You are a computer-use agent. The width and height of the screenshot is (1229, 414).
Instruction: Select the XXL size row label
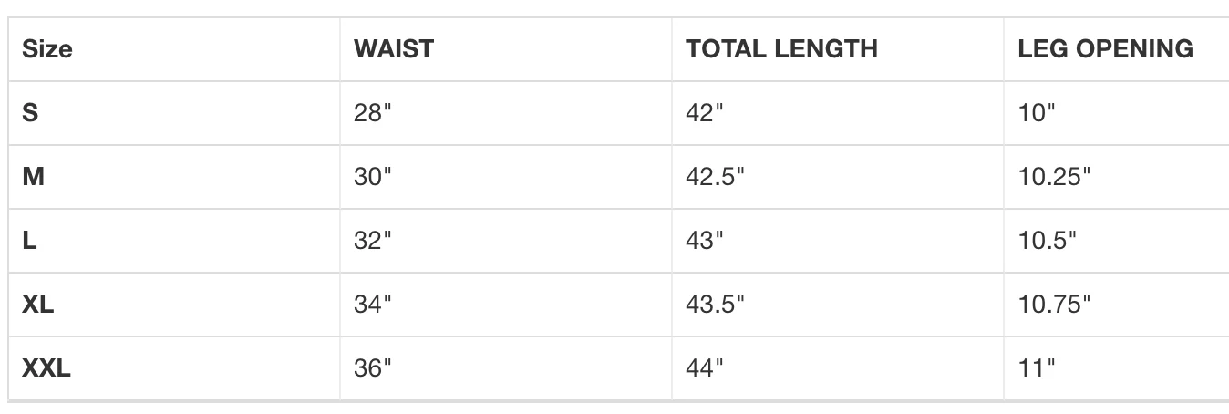click(46, 368)
